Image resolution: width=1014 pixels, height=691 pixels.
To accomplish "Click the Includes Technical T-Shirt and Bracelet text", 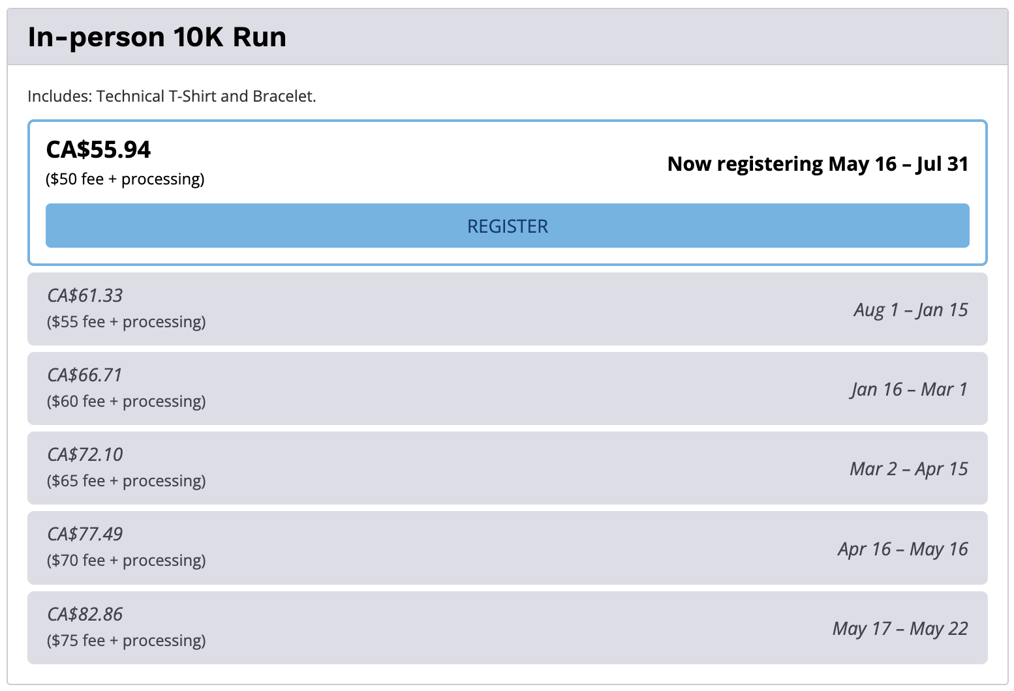I will pos(172,96).
